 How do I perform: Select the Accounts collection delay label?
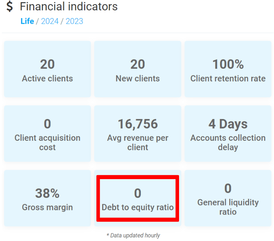click(x=228, y=143)
